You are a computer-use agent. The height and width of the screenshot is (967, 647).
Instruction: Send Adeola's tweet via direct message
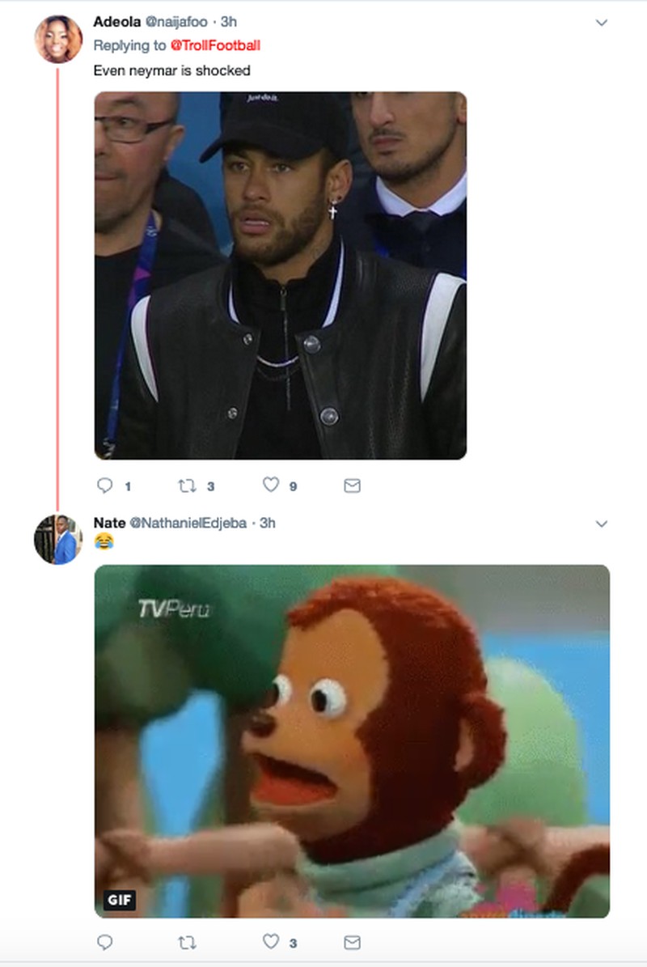352,486
